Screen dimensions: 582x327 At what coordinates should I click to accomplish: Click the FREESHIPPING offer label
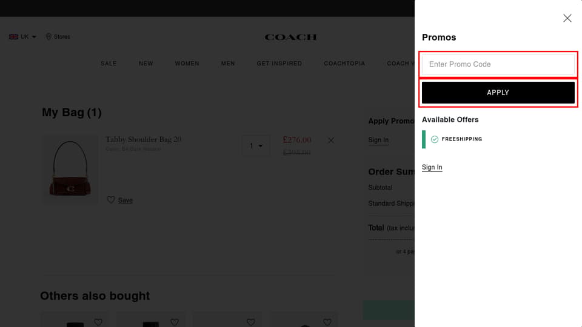coord(462,139)
